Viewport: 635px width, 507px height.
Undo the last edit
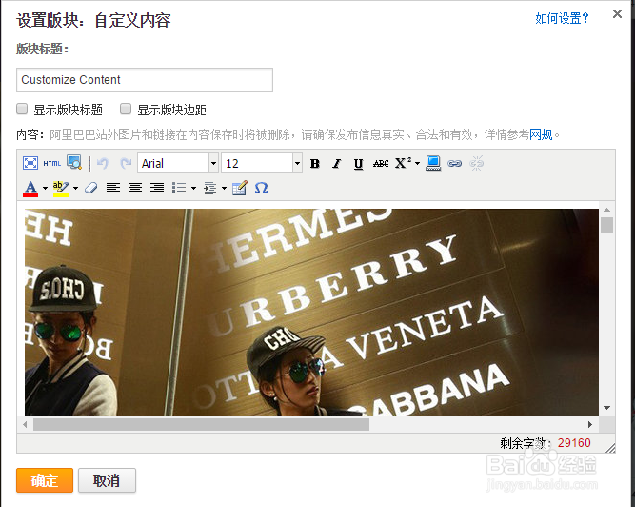(x=103, y=163)
